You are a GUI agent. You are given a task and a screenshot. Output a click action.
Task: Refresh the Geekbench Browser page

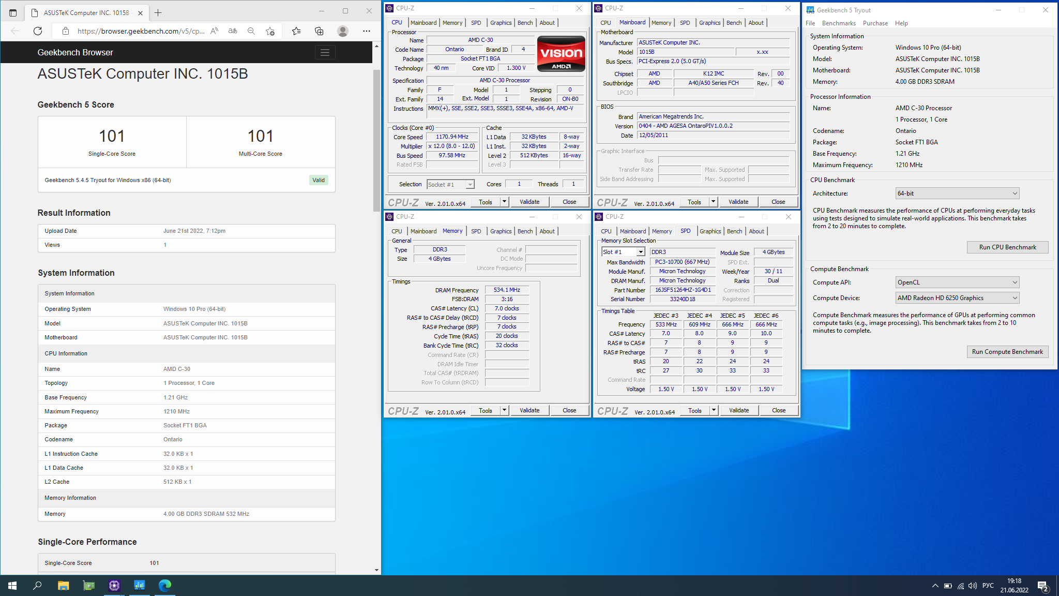pos(38,31)
